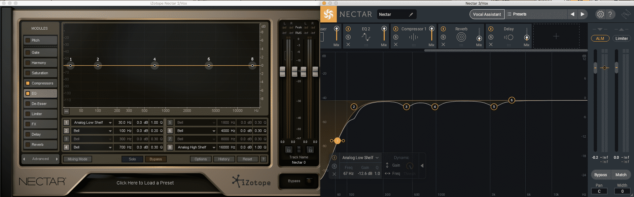Select the Limiter module in Nectar 2 list
Viewport: 634px width, 197px height.
tap(40, 114)
